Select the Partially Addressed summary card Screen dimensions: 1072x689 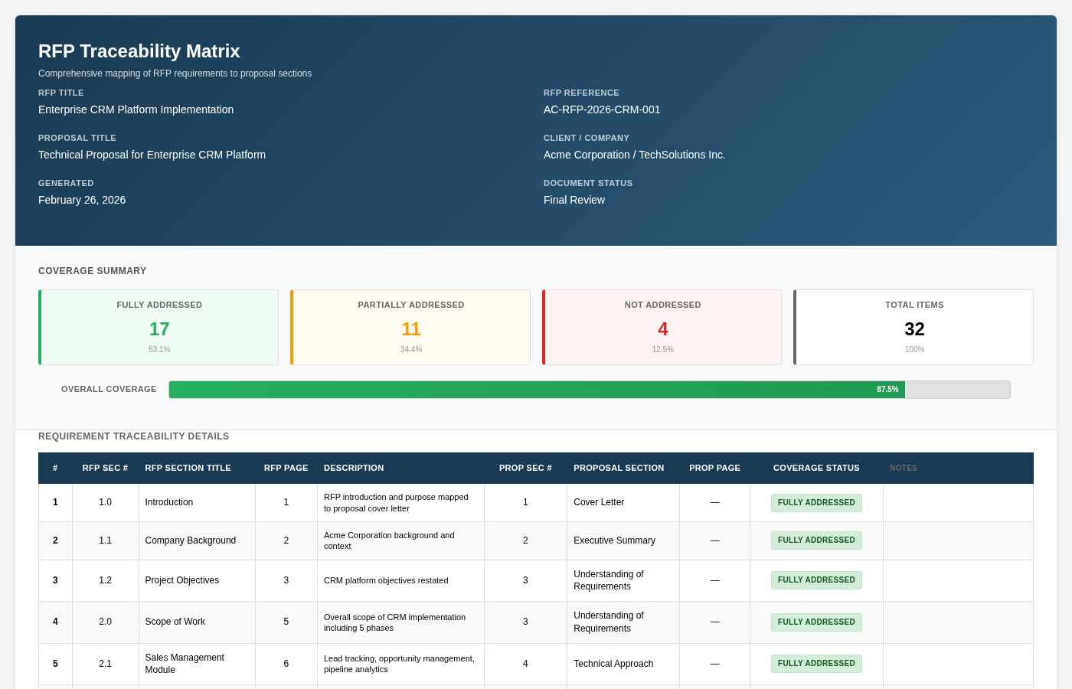click(x=410, y=327)
